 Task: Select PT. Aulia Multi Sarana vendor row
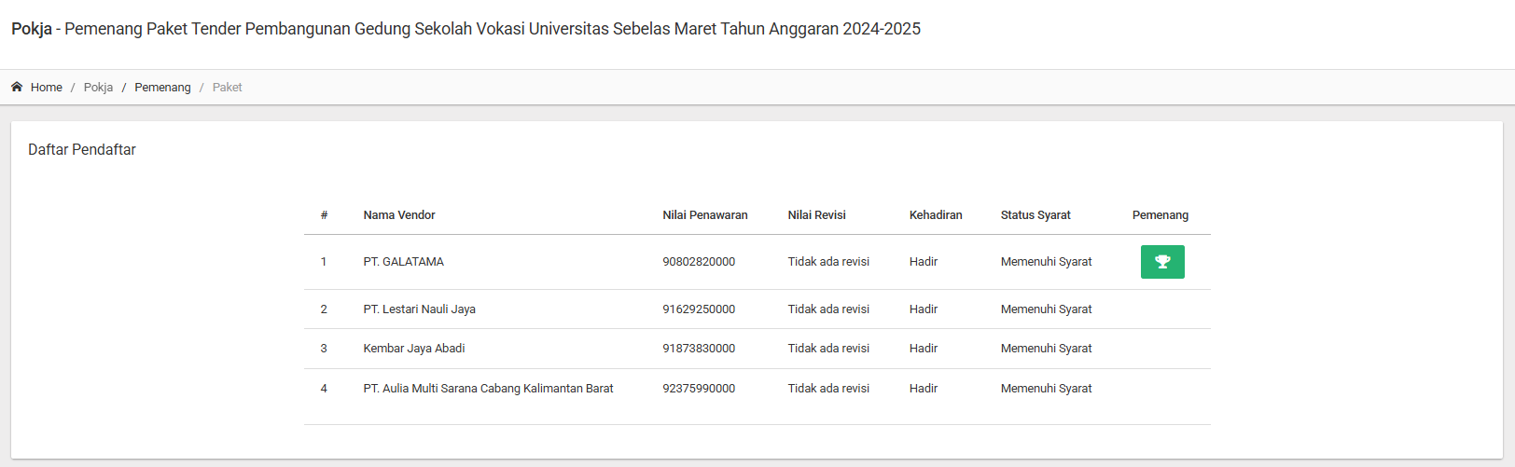(x=489, y=389)
